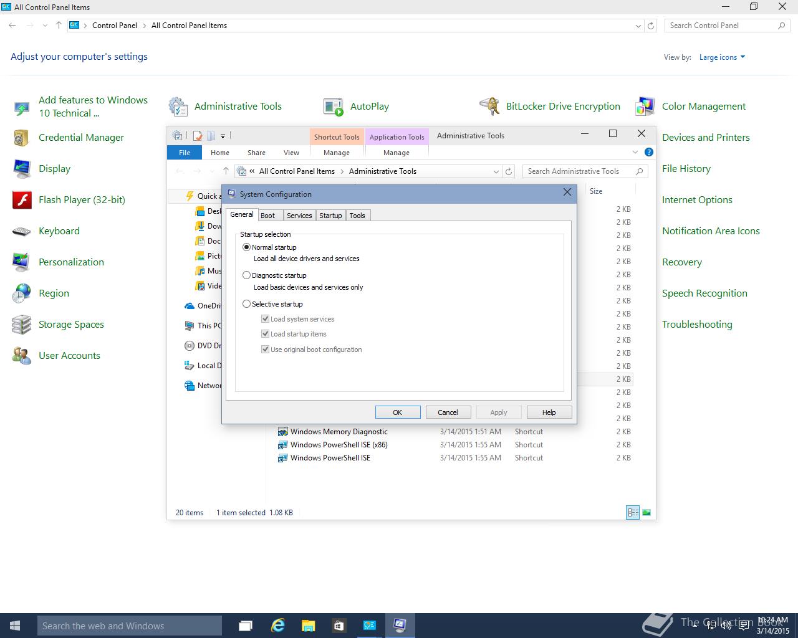Image resolution: width=798 pixels, height=638 pixels.
Task: Open the Display monitor icon
Action: tap(22, 169)
